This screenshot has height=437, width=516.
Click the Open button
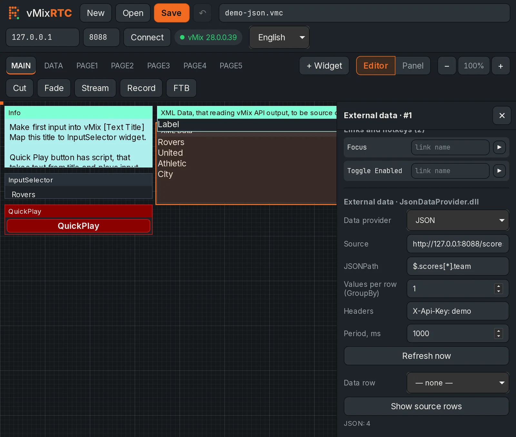tap(133, 13)
